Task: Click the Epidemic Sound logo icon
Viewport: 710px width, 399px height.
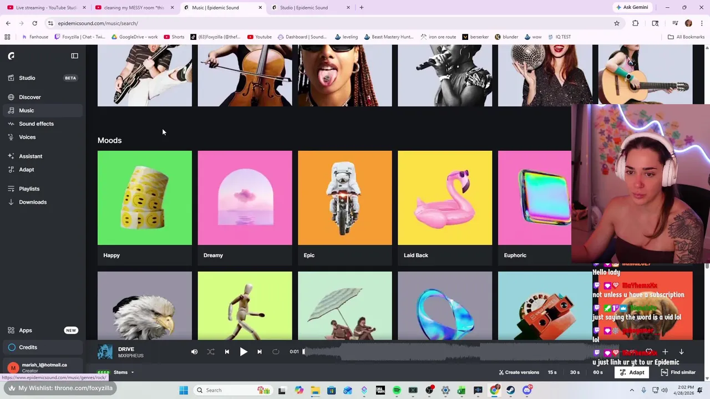Action: tap(11, 56)
